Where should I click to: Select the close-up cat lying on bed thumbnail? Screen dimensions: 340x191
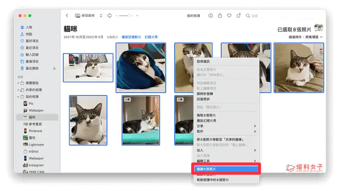point(88,120)
